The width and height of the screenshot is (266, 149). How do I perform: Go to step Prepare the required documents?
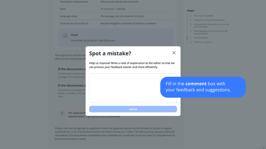coord(209,20)
